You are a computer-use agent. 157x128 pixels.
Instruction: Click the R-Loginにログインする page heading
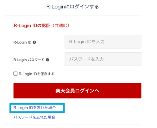tap(72, 7)
